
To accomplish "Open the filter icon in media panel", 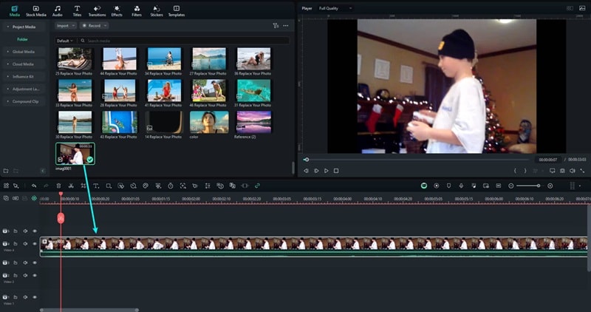I will (276, 26).
